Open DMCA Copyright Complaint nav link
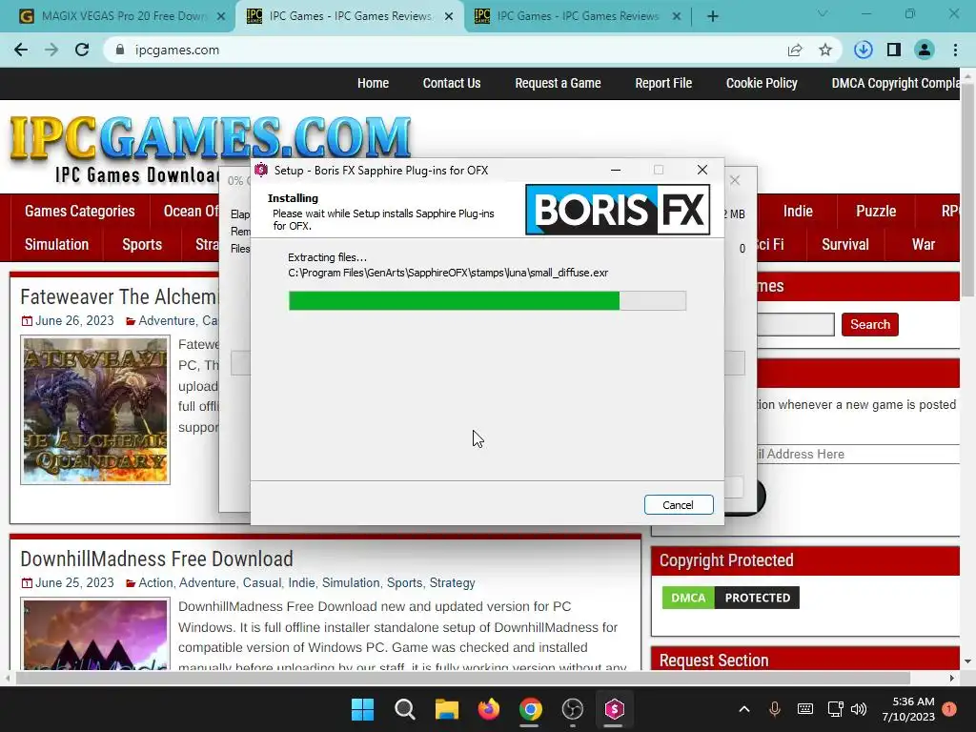Image resolution: width=976 pixels, height=732 pixels. click(x=895, y=84)
